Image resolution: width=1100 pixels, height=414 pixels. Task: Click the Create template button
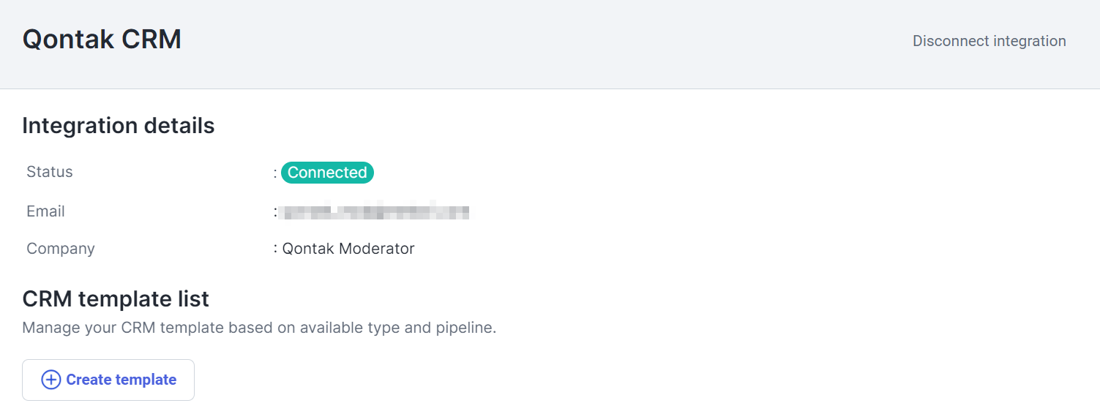[x=108, y=380]
